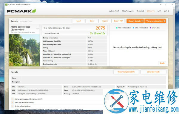Export results as PDF
Screen dimensions: 179x114
click(x=118, y=21)
